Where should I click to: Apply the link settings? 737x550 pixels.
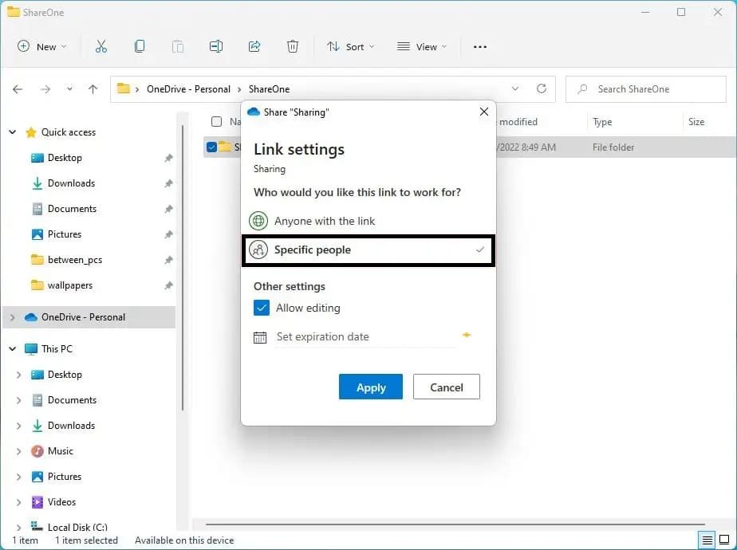[370, 387]
